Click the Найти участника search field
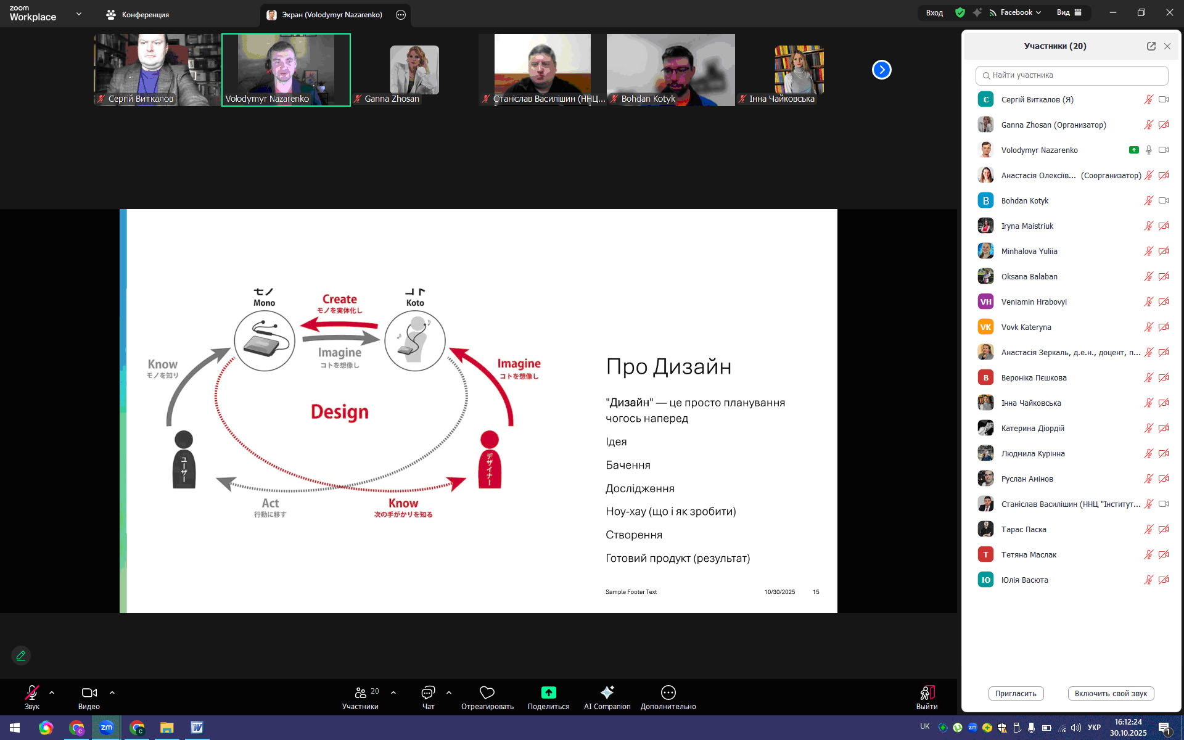Screen dimensions: 1184x740 (x=1072, y=75)
